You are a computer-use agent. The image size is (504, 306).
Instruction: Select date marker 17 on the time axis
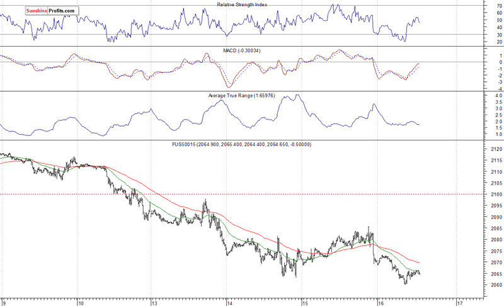[460, 302]
